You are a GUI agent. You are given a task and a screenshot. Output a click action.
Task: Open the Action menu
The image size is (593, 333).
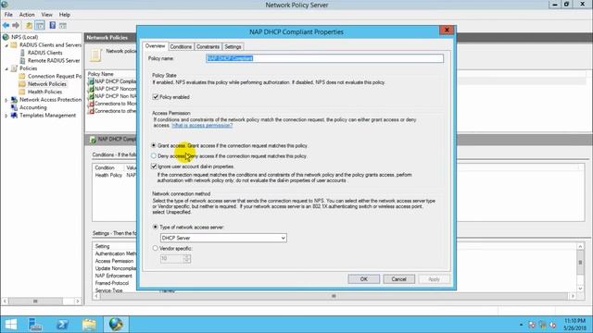27,15
